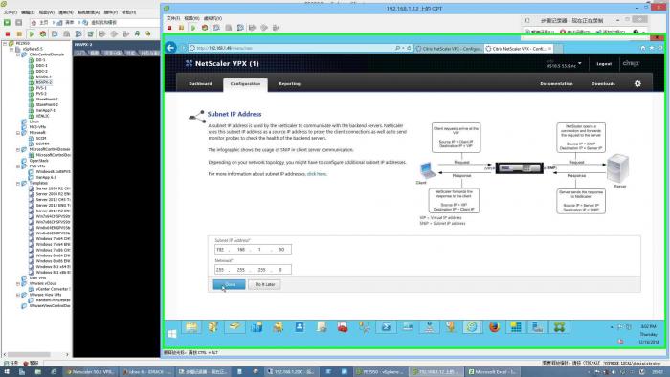This screenshot has height=377, width=670.
Task: Open the Downloads link in NetScaler header
Action: pos(603,83)
